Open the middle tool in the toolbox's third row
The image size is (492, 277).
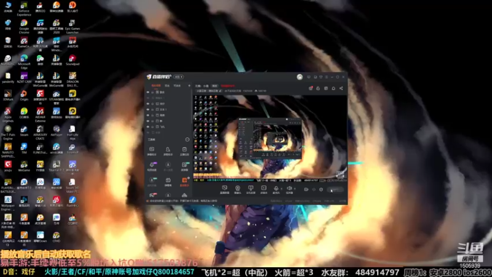pyautogui.click(x=168, y=182)
